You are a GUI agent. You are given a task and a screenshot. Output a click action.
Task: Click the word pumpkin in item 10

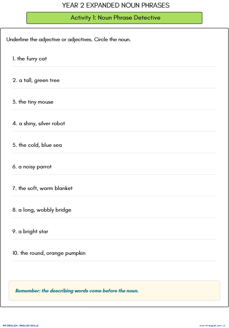[x=75, y=253]
